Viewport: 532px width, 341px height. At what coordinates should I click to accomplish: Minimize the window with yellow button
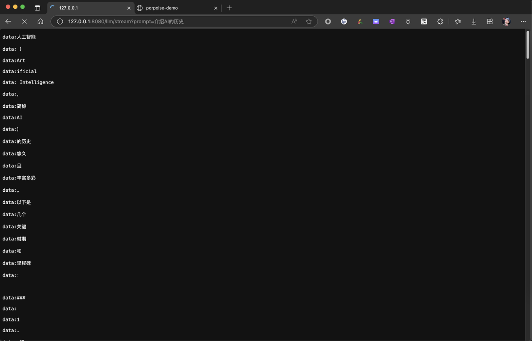tap(15, 7)
